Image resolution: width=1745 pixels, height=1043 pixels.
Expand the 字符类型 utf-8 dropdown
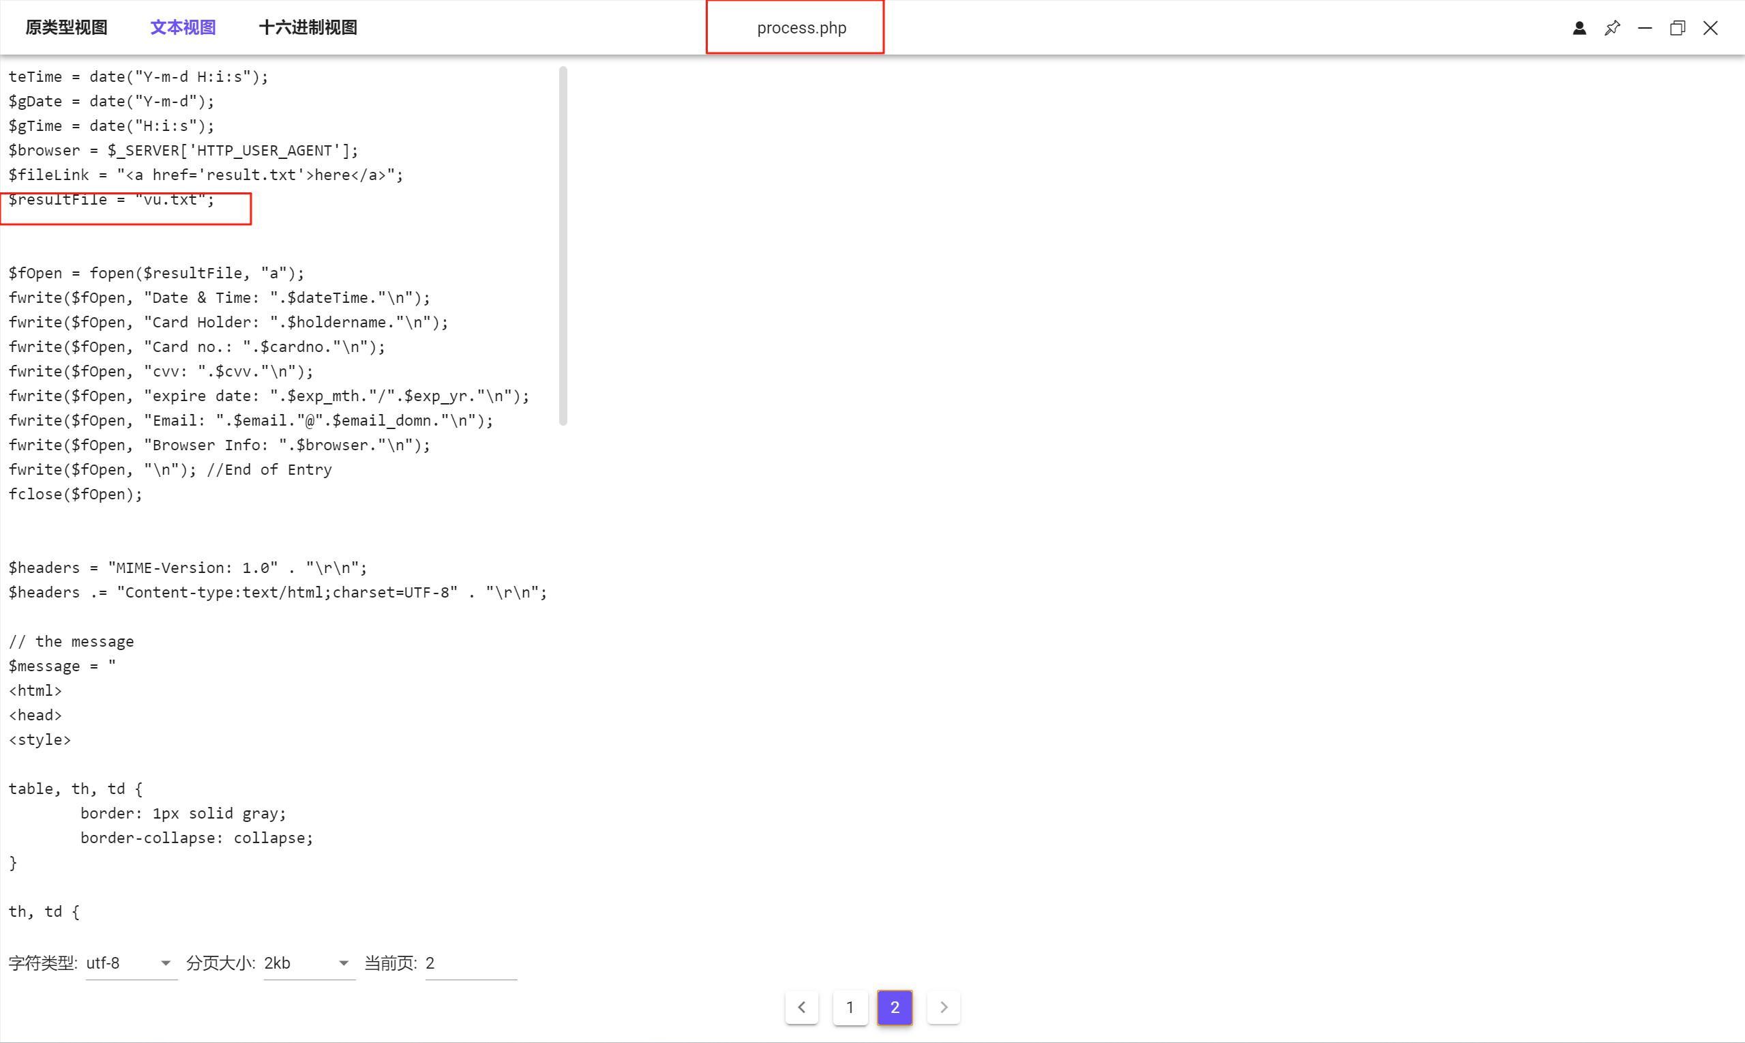[x=132, y=963]
